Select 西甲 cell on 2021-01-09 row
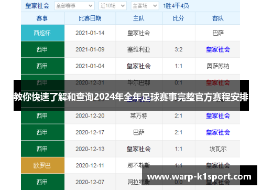Viewport: 262px width, 190px height. [43, 49]
